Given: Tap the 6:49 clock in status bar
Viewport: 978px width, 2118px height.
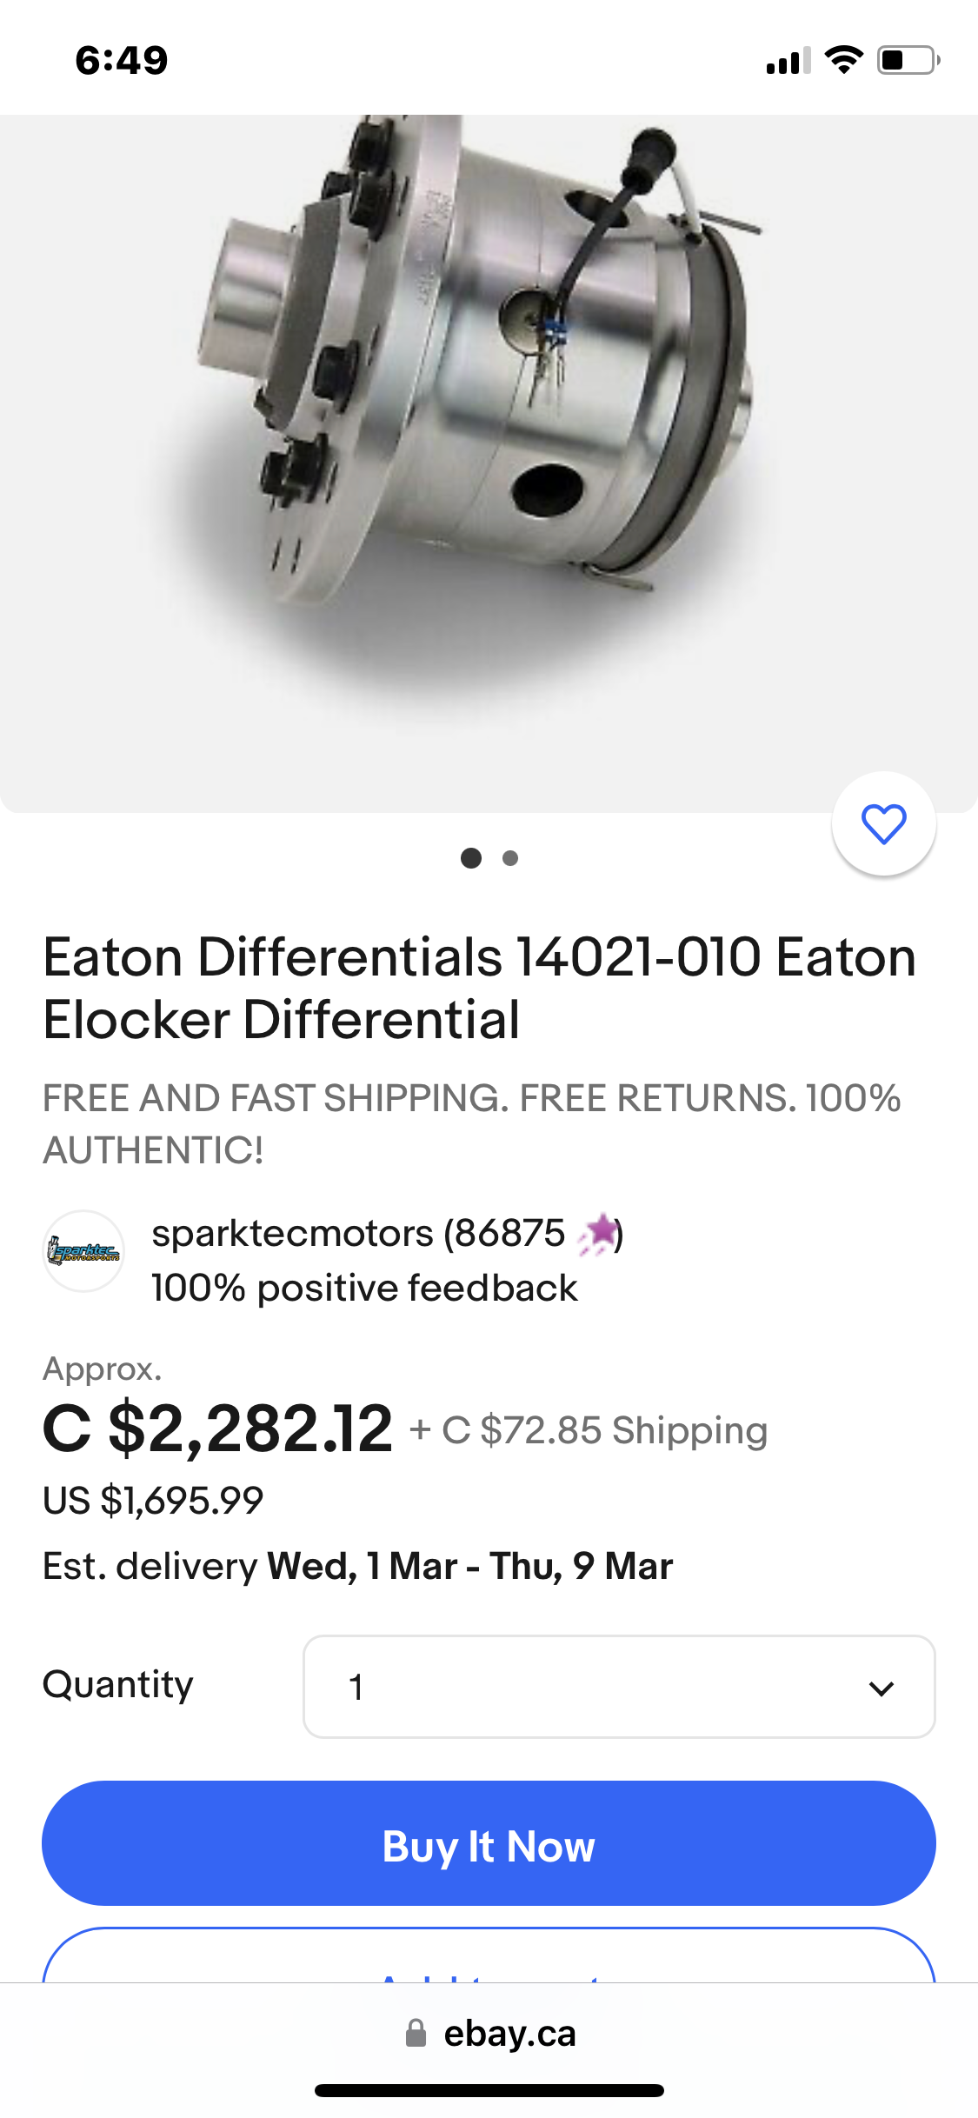Looking at the screenshot, I should [122, 60].
